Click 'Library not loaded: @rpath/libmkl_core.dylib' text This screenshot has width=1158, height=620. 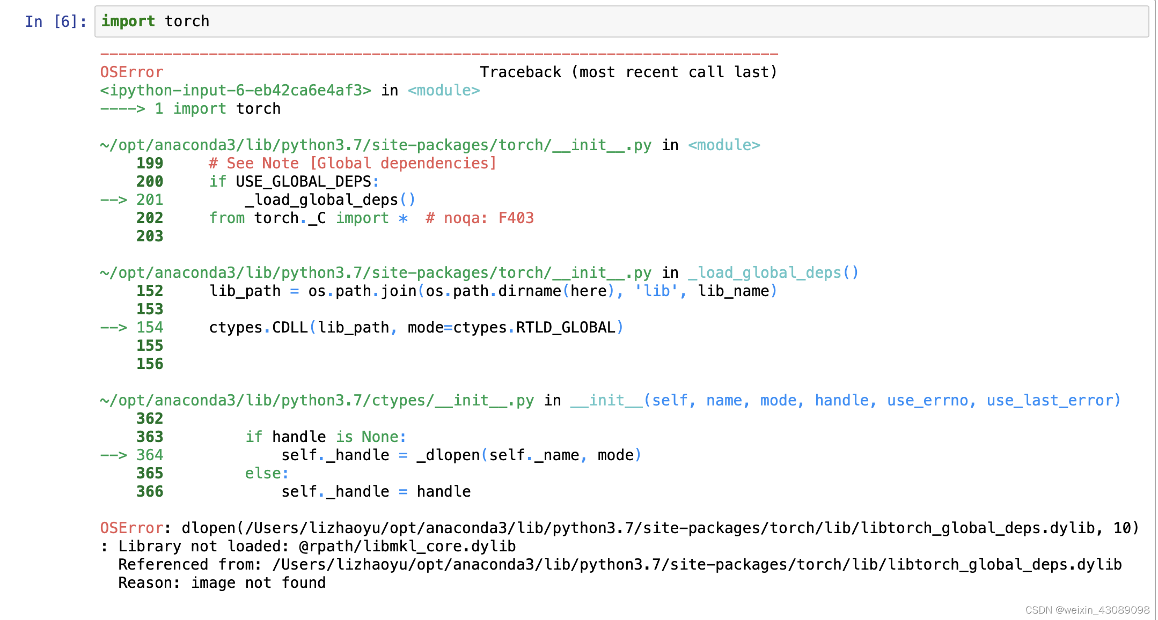(317, 546)
